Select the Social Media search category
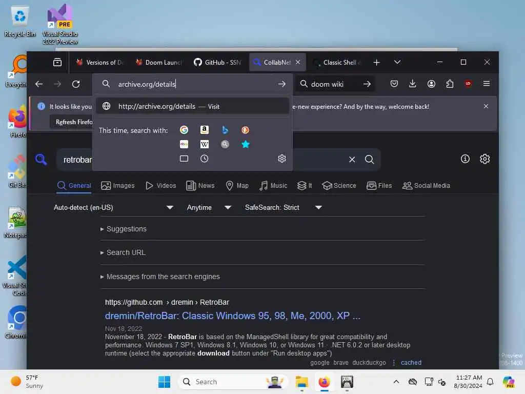 [426, 186]
